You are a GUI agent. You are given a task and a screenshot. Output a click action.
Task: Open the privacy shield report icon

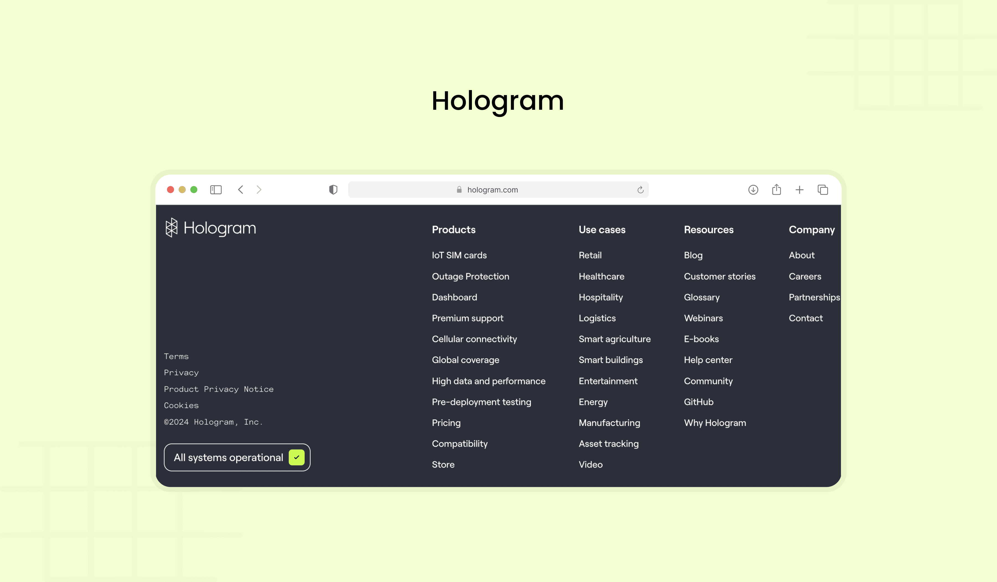pyautogui.click(x=333, y=190)
